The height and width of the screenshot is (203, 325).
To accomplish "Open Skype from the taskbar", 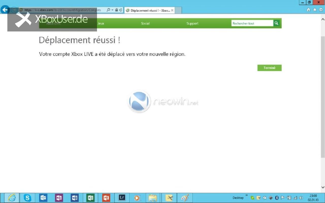I will point(27,198).
